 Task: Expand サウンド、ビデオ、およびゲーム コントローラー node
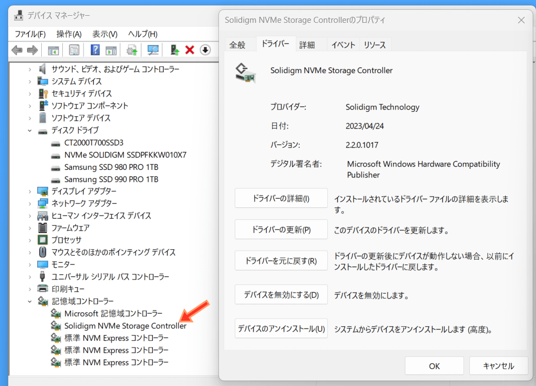(x=30, y=69)
